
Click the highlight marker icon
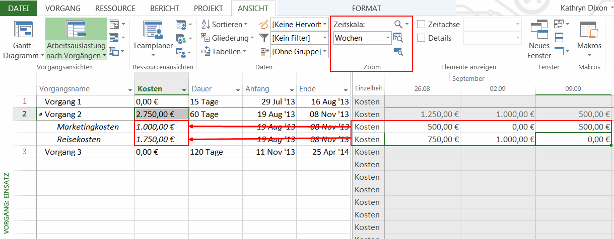(264, 24)
